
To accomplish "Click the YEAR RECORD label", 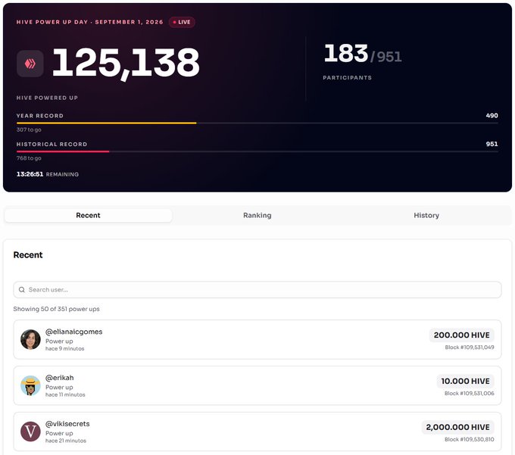I will (x=39, y=116).
